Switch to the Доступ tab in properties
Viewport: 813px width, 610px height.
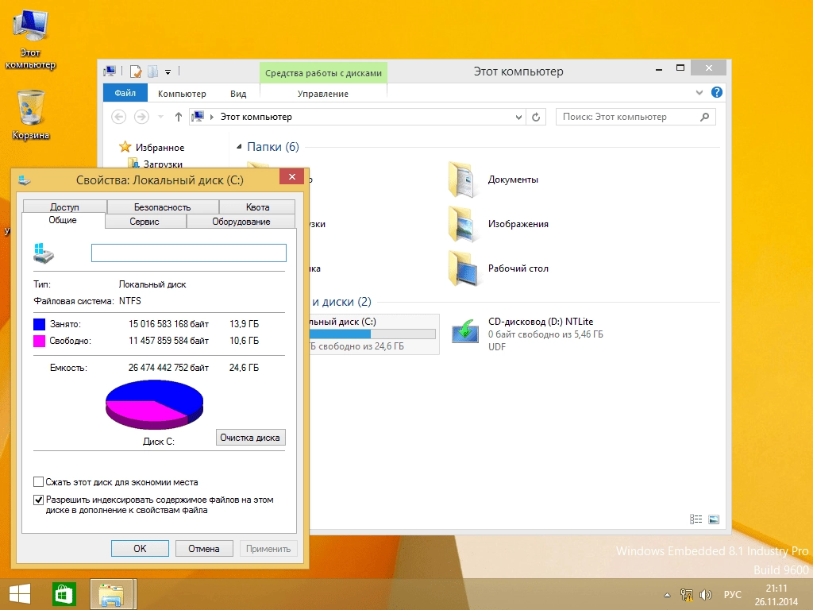tap(65, 207)
